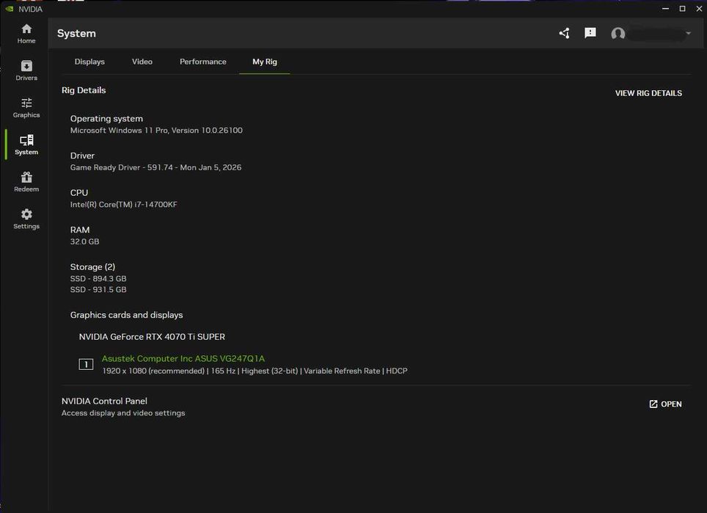Click the Asustek ASUS VG247Q1A display link

[x=183, y=358]
